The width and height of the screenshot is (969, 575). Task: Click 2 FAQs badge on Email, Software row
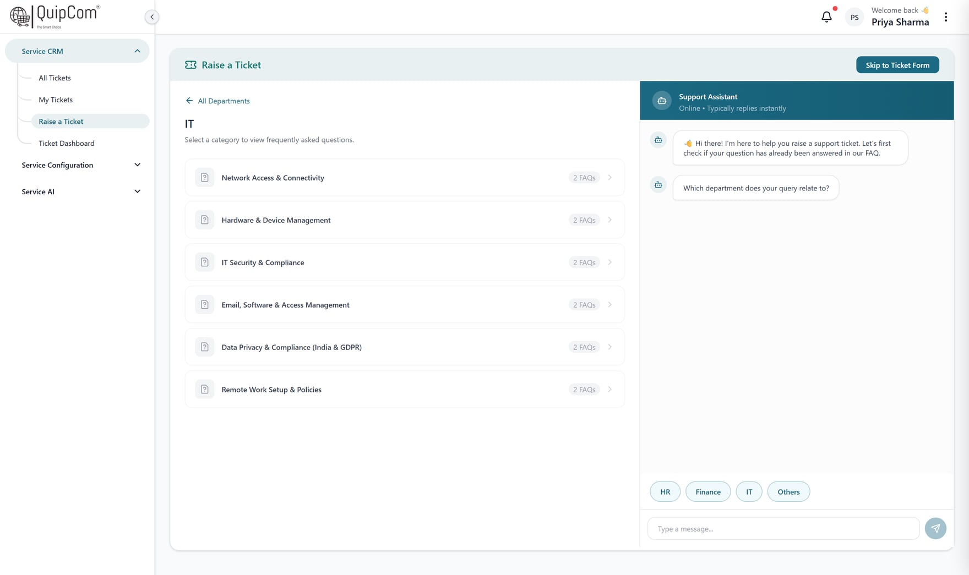tap(584, 305)
